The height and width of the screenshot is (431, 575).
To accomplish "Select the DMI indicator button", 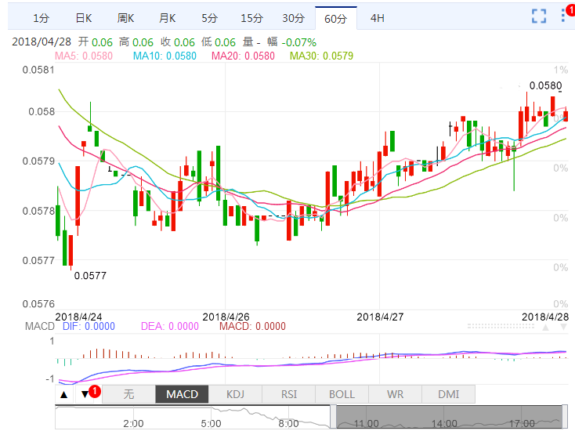I will pyautogui.click(x=449, y=394).
